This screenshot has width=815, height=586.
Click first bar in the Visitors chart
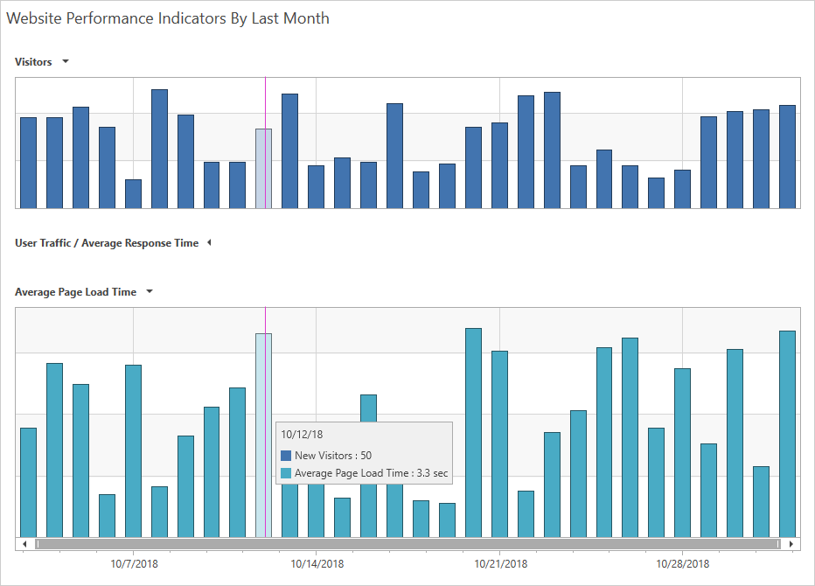coord(28,163)
